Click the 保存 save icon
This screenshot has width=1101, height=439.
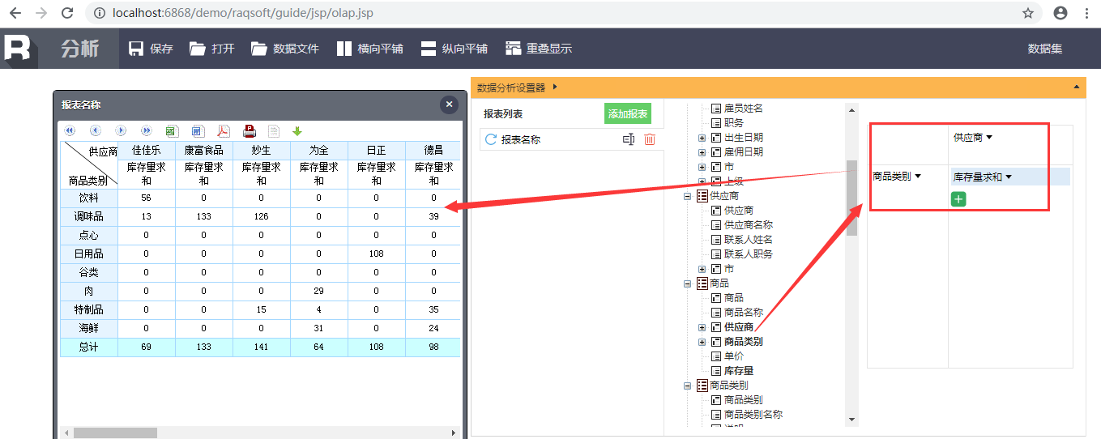click(x=137, y=49)
